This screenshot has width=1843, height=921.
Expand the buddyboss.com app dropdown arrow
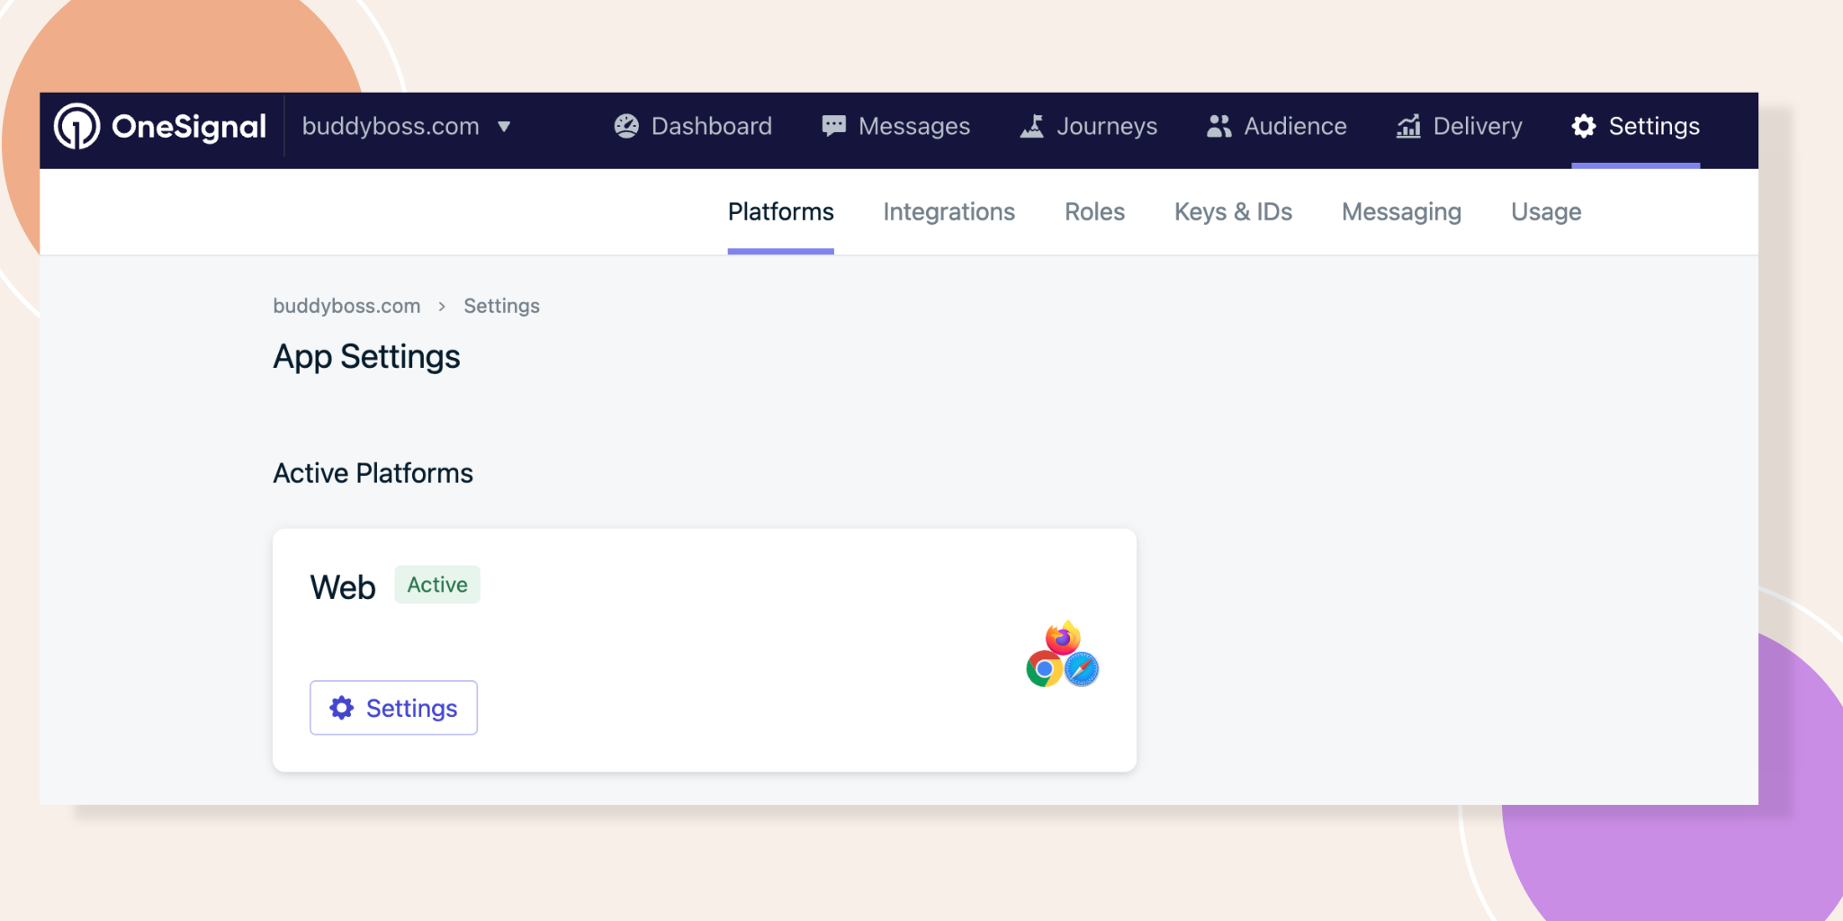[504, 127]
